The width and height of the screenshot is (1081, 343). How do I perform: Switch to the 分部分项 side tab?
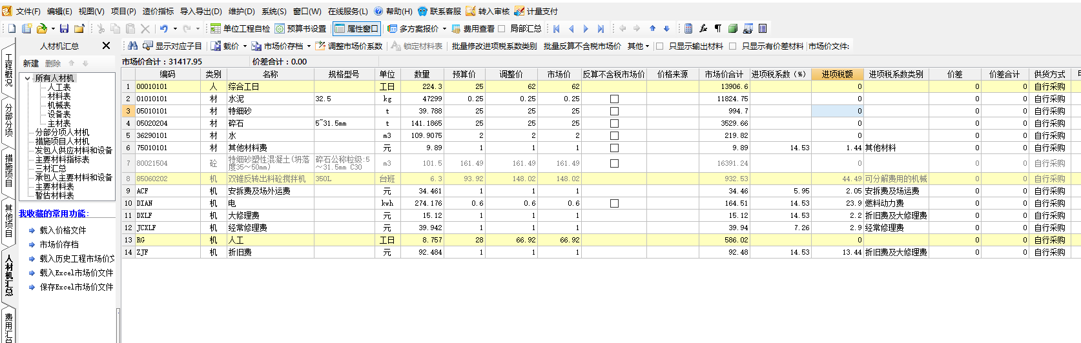pyautogui.click(x=8, y=120)
